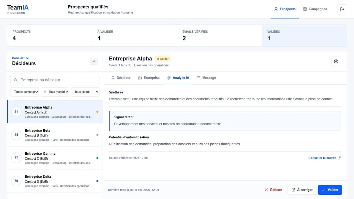Open the globe website icon button
This screenshot has height=199, width=354.
coord(336,61)
